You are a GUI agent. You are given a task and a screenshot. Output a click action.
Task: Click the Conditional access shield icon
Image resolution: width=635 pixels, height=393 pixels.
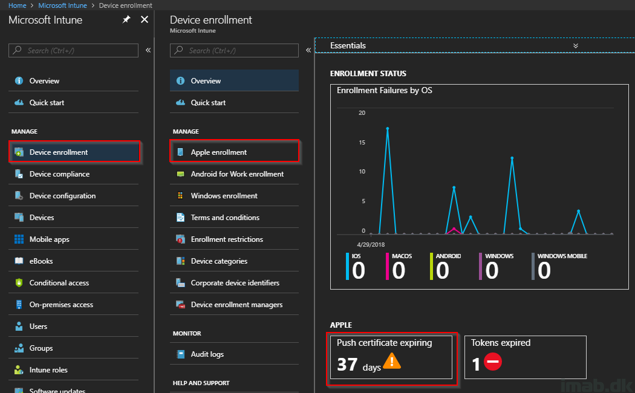pyautogui.click(x=19, y=282)
